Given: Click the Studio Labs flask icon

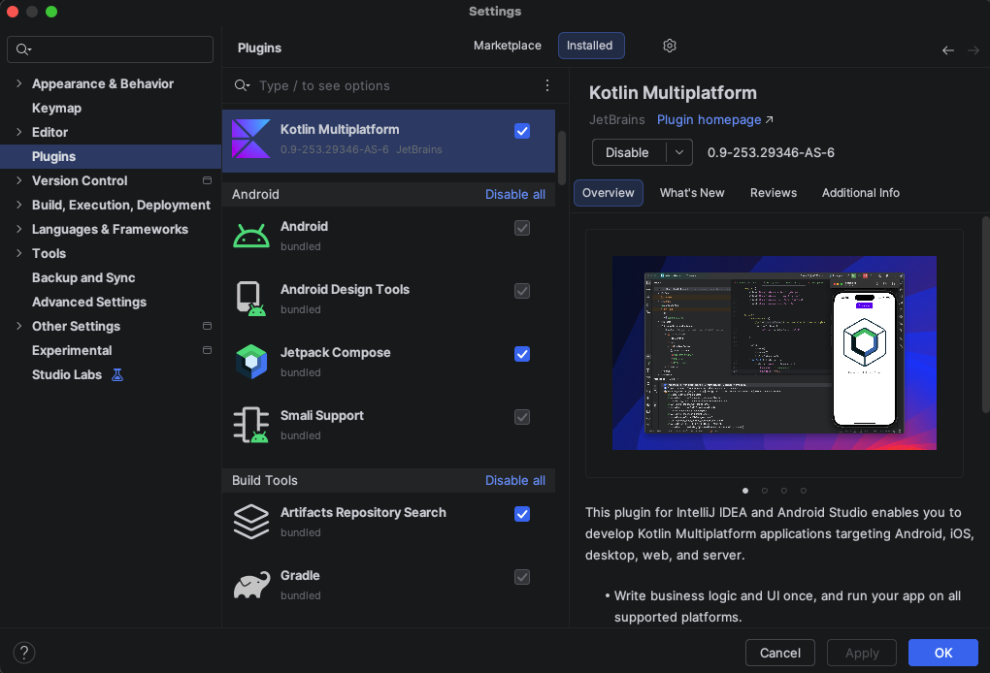Looking at the screenshot, I should click(x=117, y=374).
